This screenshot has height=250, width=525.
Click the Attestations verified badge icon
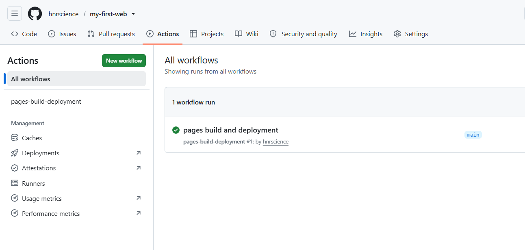point(15,168)
